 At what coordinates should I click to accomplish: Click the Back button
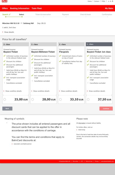click(x=7, y=109)
